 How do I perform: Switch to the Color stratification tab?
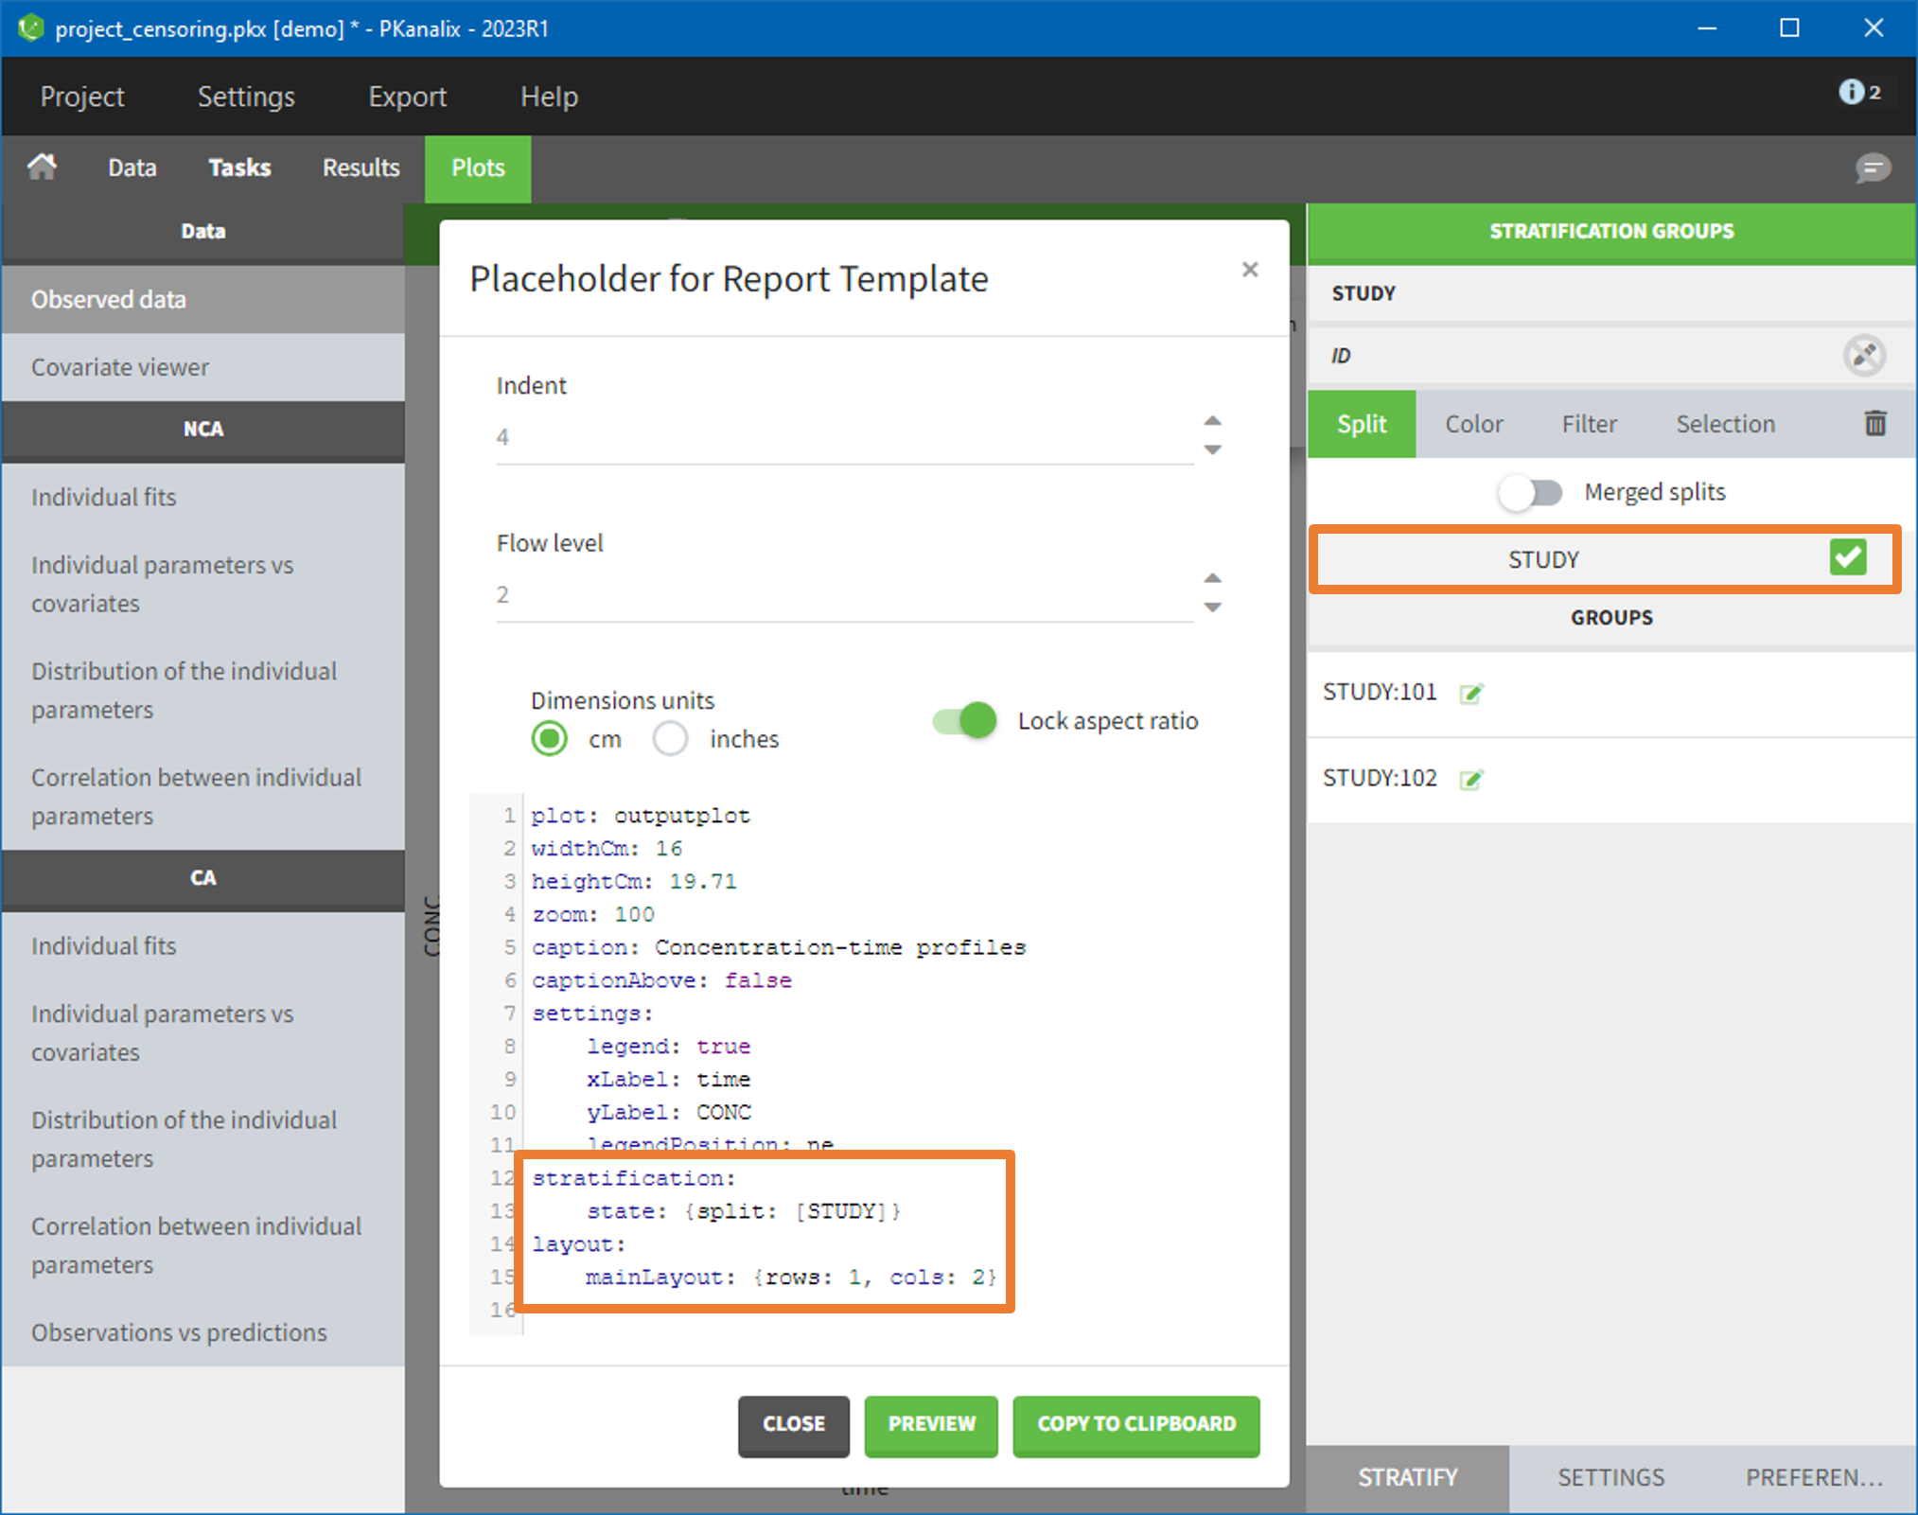pyautogui.click(x=1473, y=424)
